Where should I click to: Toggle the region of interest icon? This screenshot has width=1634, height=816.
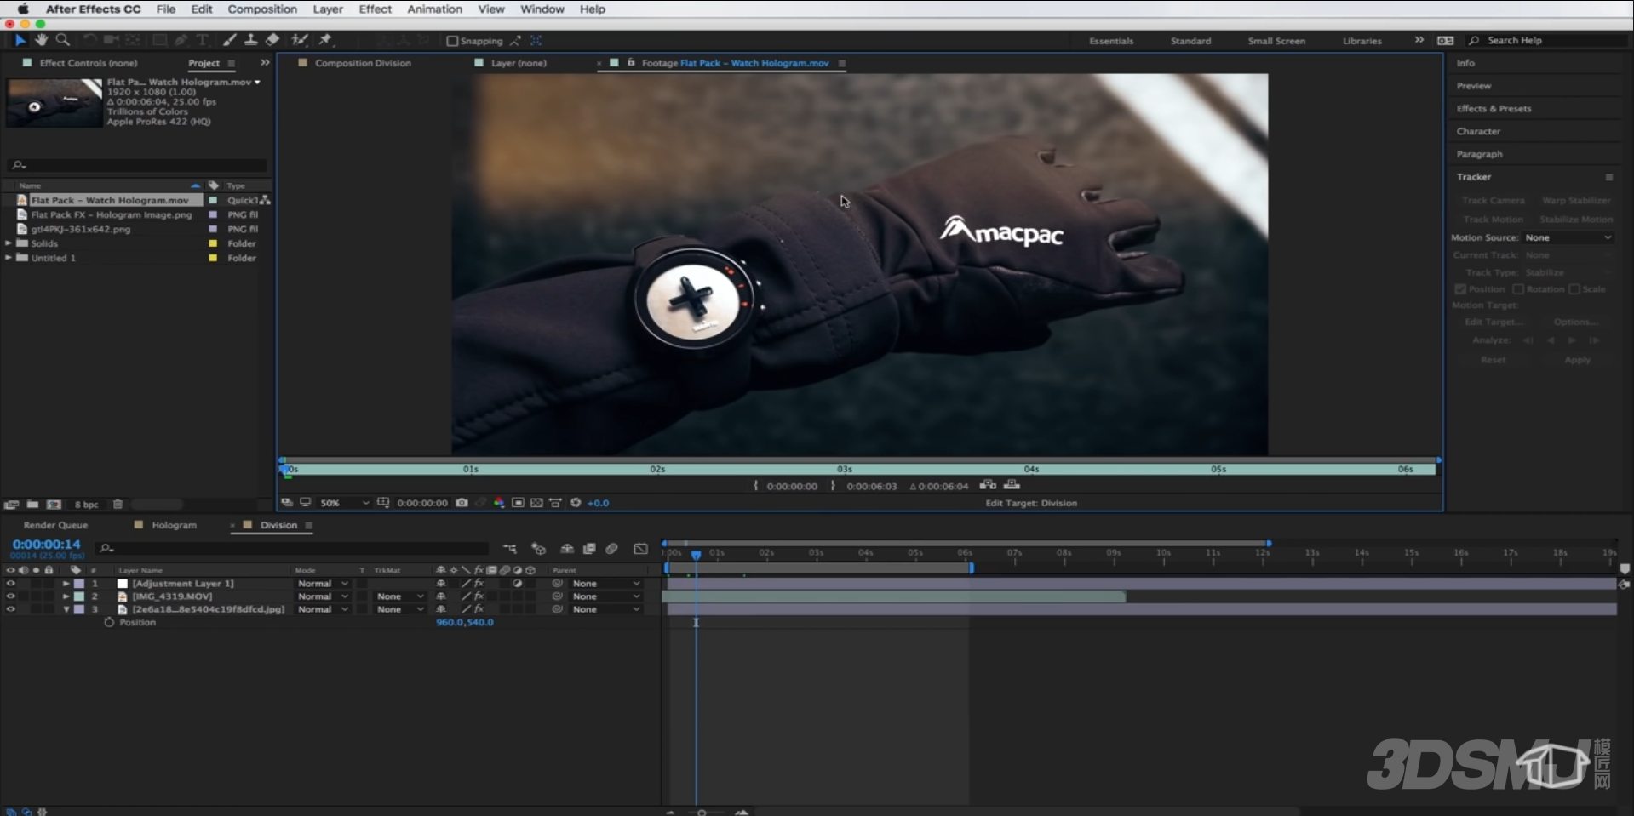point(518,503)
